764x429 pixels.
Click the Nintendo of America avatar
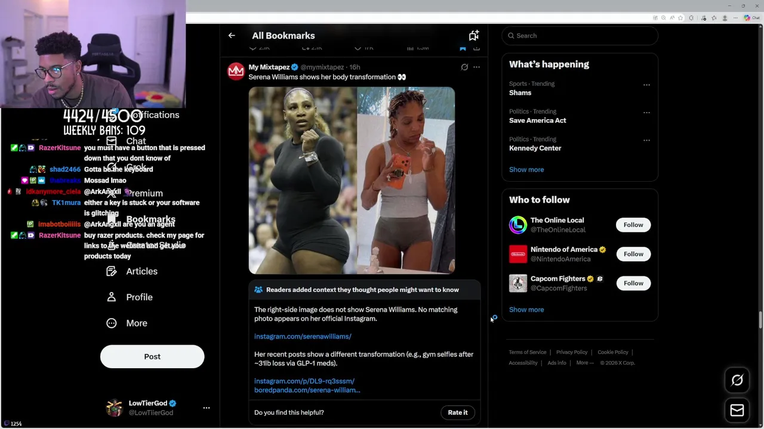[x=518, y=254]
